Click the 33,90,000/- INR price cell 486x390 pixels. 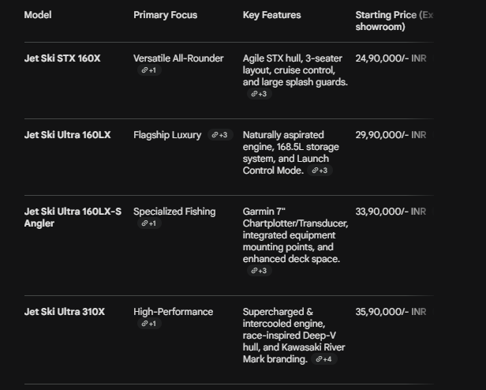point(391,212)
